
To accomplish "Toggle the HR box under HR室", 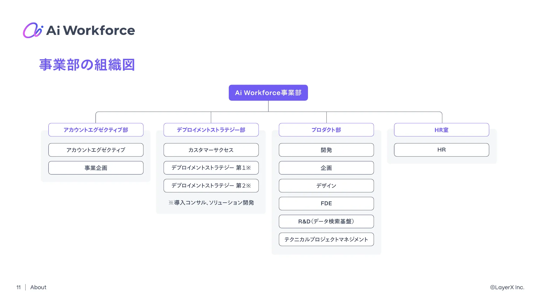I will point(441,150).
